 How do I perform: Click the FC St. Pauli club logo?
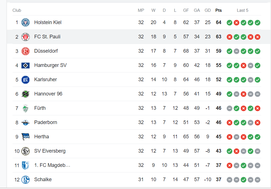coord(26,37)
